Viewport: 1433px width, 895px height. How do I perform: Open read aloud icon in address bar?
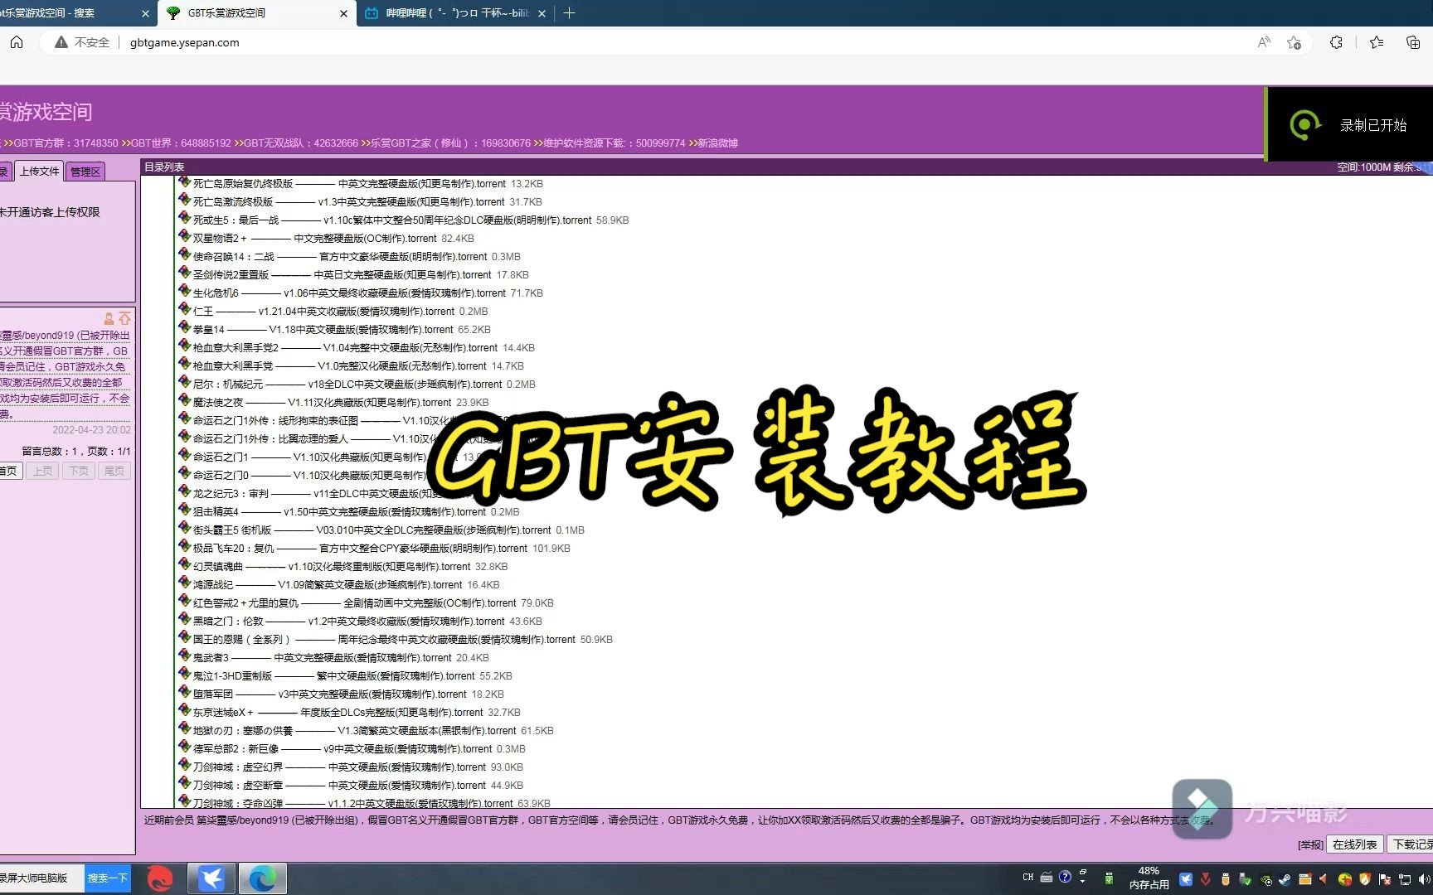(x=1264, y=42)
